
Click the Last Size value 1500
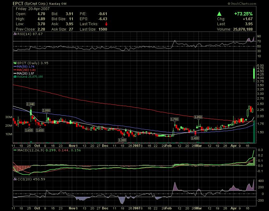point(103,29)
